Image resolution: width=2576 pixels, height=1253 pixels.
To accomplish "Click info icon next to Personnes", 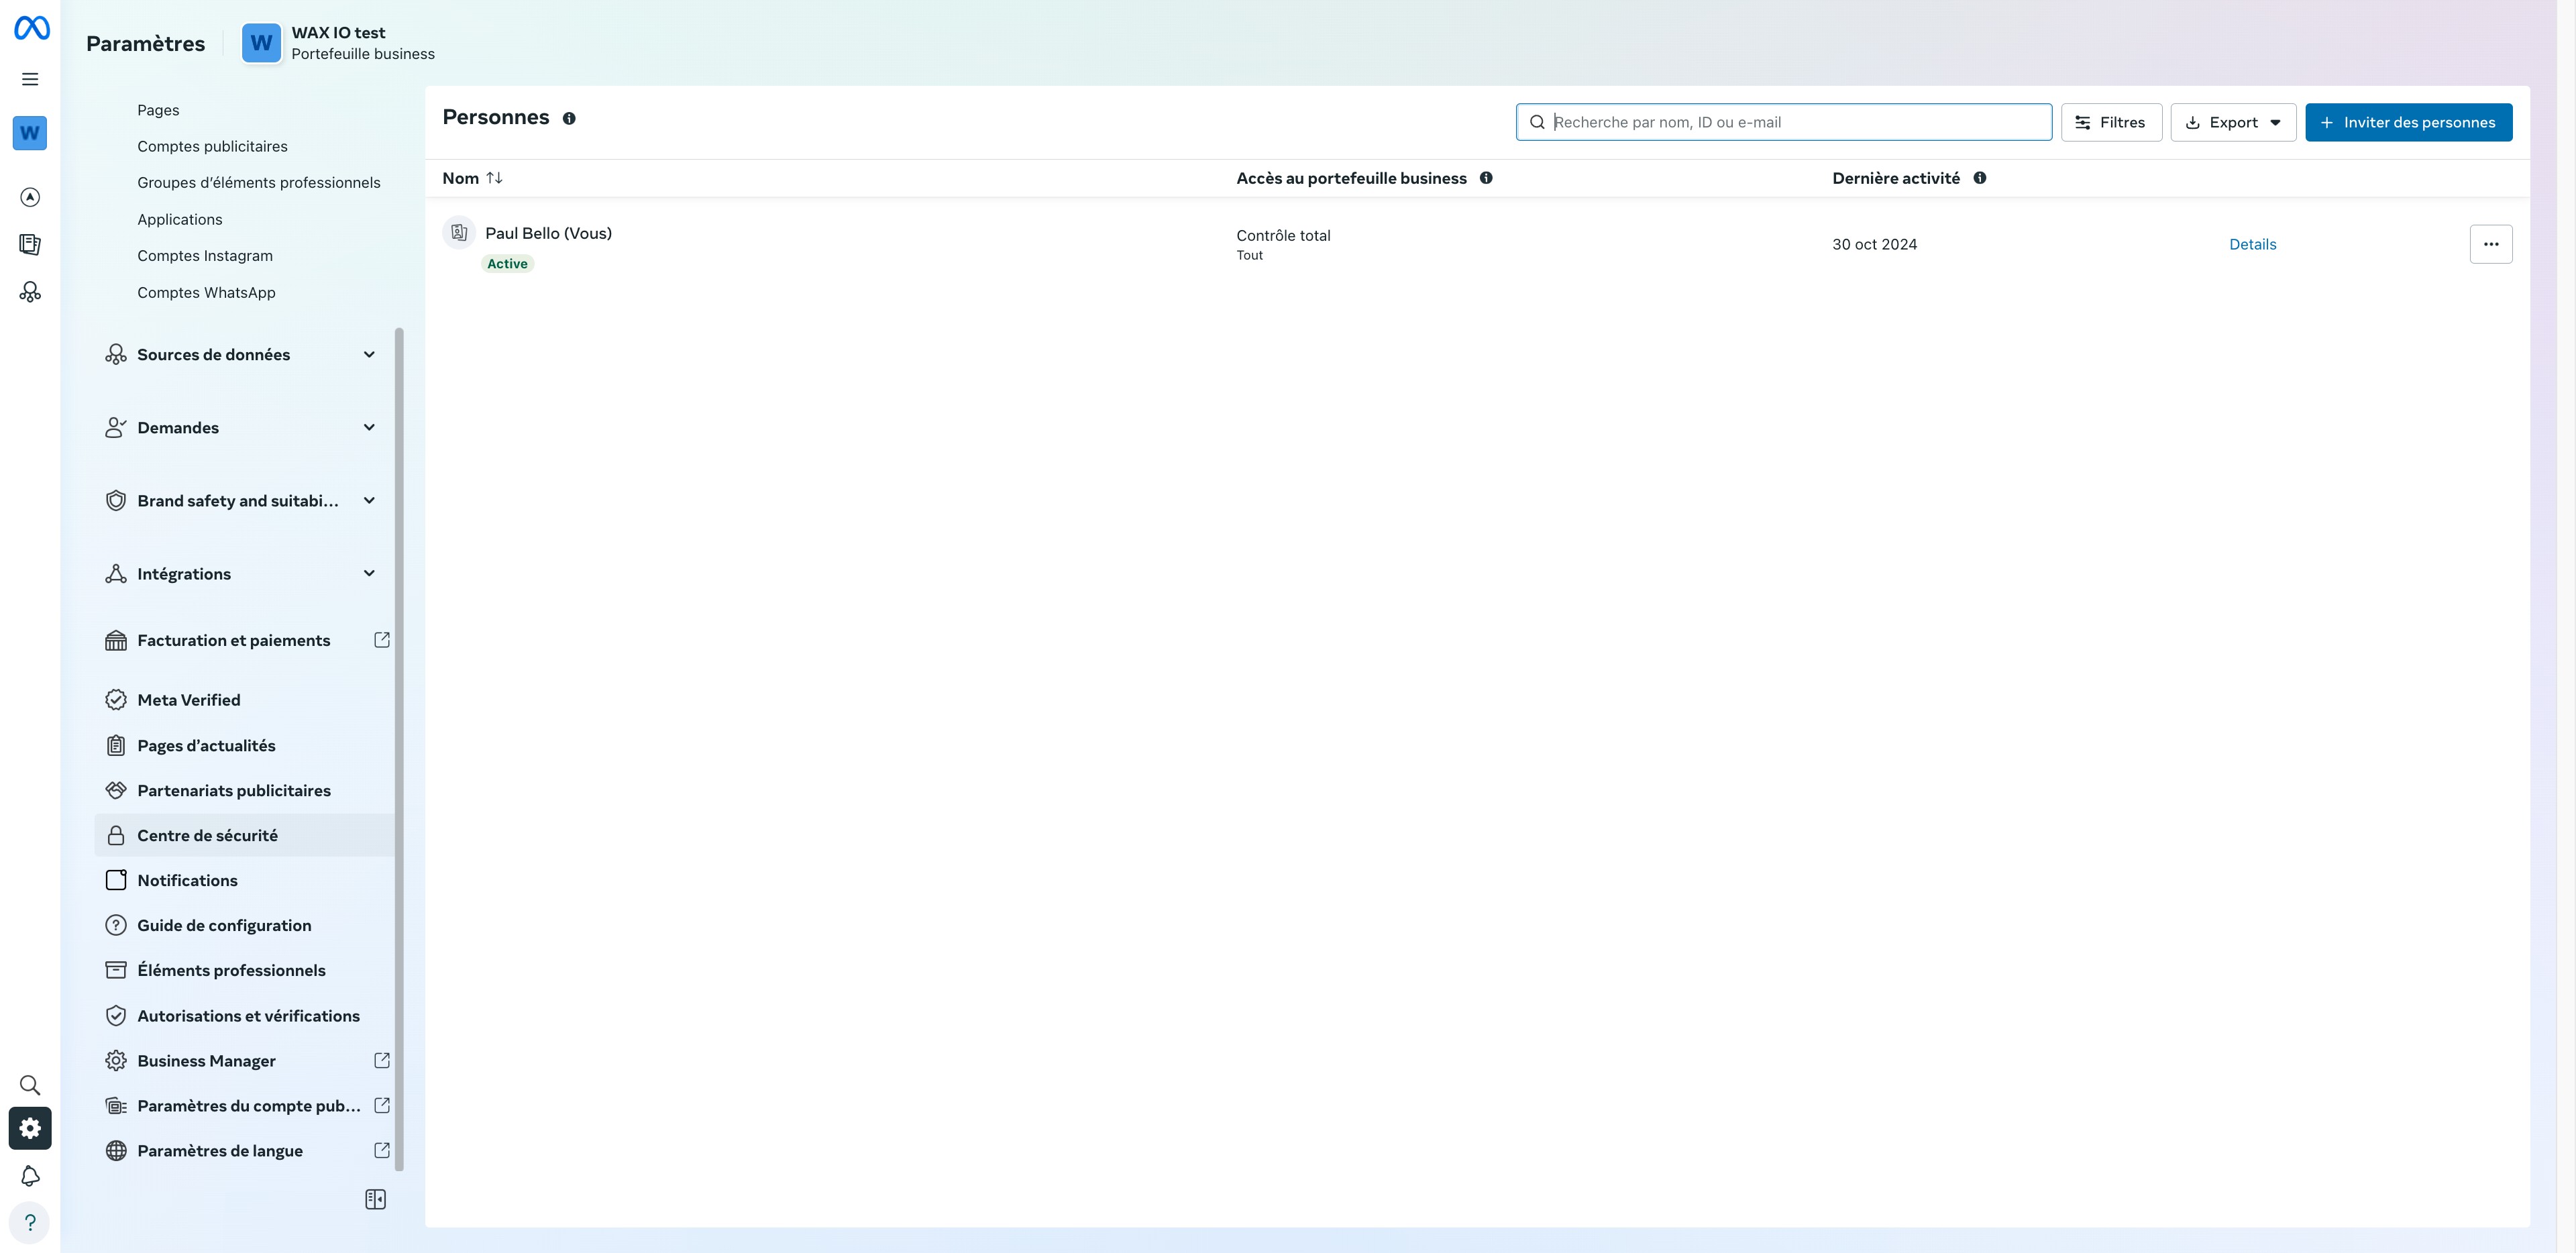I will [569, 118].
